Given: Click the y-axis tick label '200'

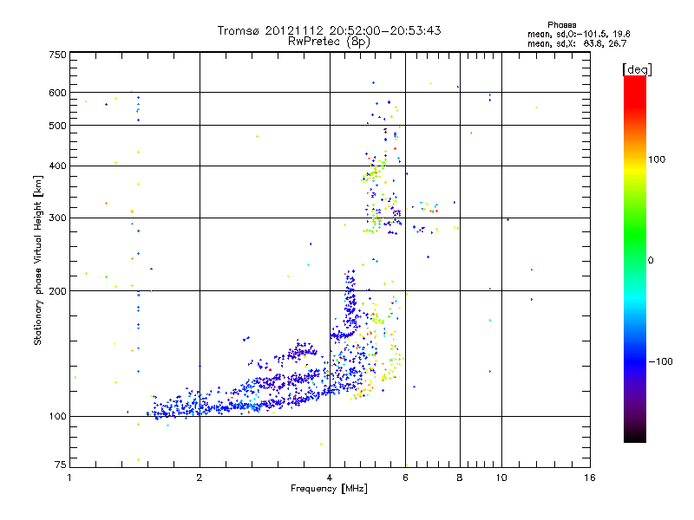Looking at the screenshot, I should 57,291.
